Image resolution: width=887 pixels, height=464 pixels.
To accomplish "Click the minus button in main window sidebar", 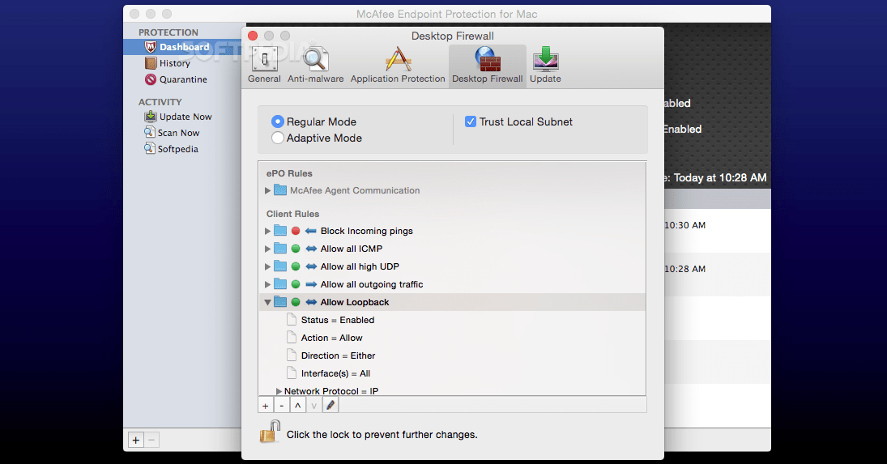I will pos(151,440).
